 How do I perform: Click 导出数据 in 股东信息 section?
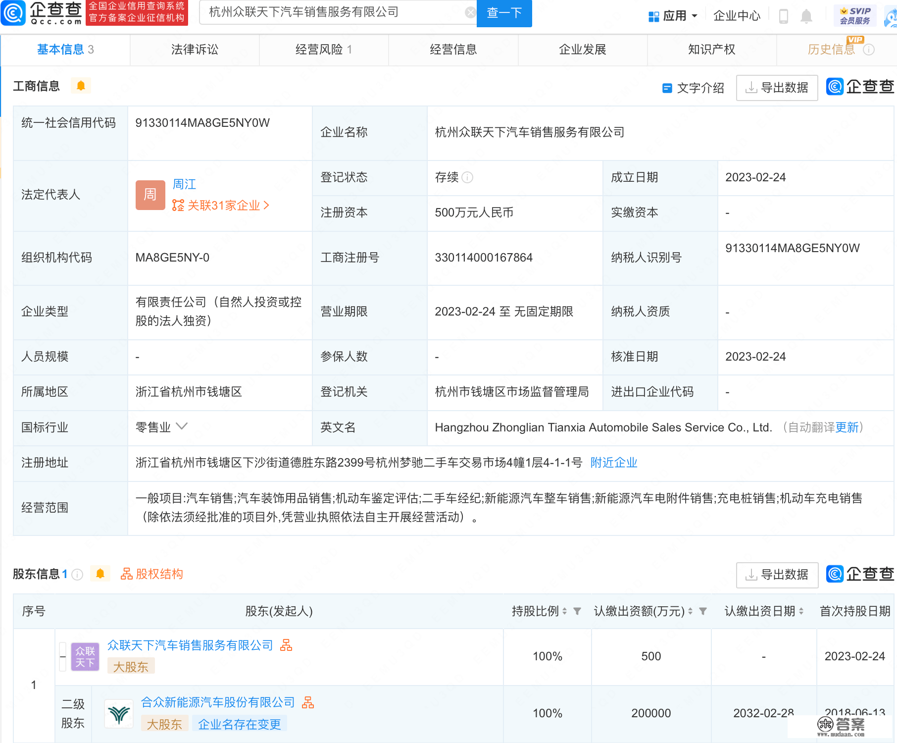click(x=777, y=575)
